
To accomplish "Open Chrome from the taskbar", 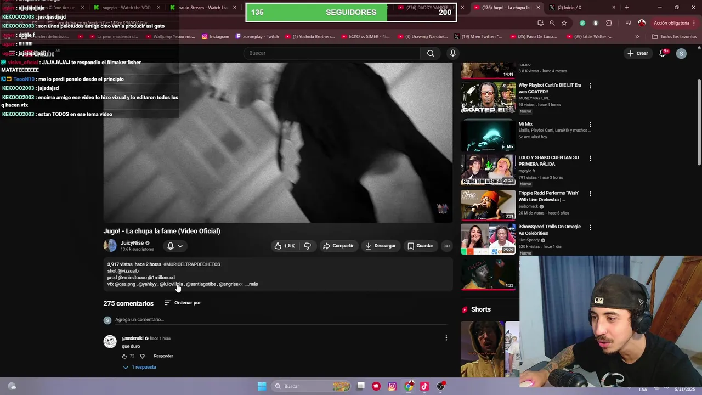I will click(409, 386).
